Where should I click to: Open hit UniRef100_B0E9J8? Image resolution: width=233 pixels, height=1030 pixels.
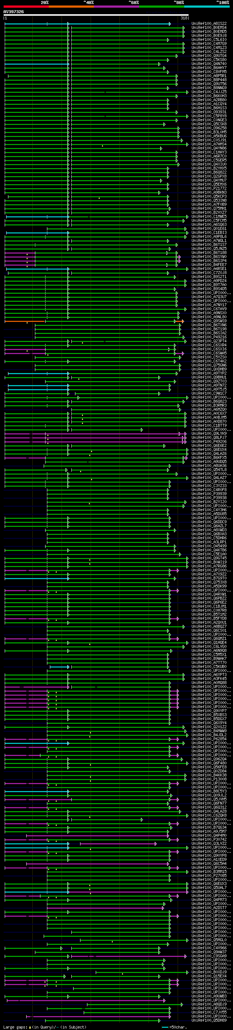point(209,35)
